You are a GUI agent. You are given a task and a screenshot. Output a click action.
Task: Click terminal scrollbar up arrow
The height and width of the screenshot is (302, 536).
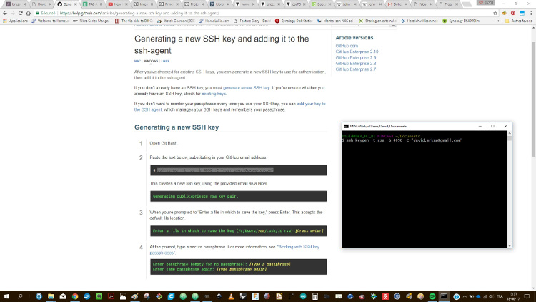[x=510, y=133]
